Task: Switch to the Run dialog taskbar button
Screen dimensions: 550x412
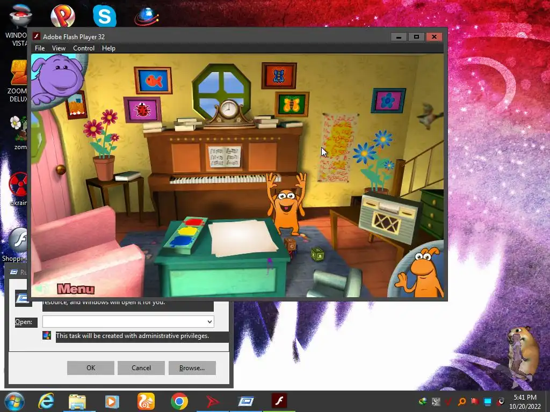Action: pyautogui.click(x=246, y=401)
